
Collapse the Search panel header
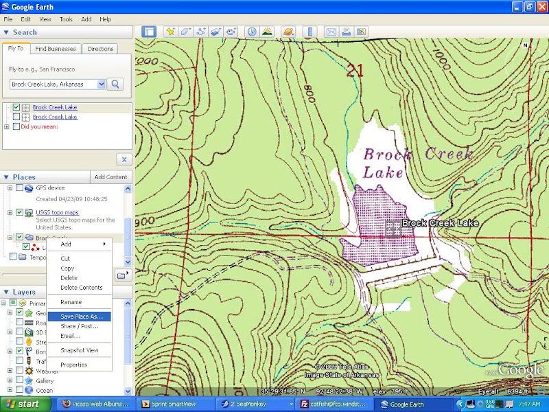[x=6, y=32]
